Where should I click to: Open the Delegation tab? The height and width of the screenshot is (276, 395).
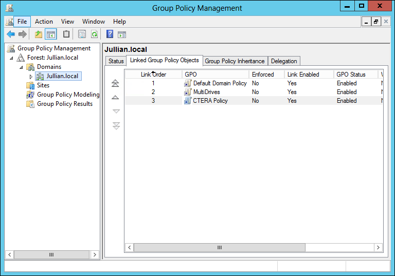[284, 61]
